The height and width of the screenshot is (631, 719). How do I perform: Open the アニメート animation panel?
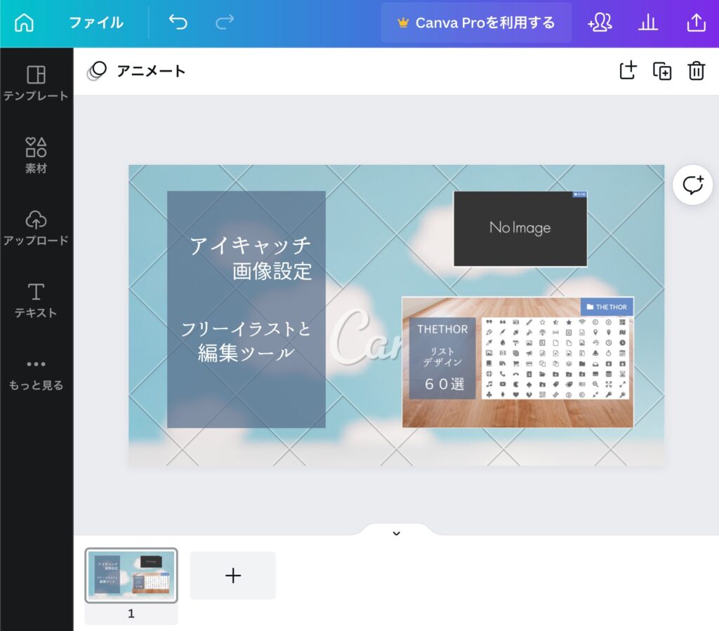(x=137, y=71)
